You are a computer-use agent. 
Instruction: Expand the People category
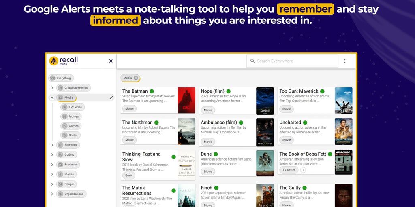click(x=52, y=184)
